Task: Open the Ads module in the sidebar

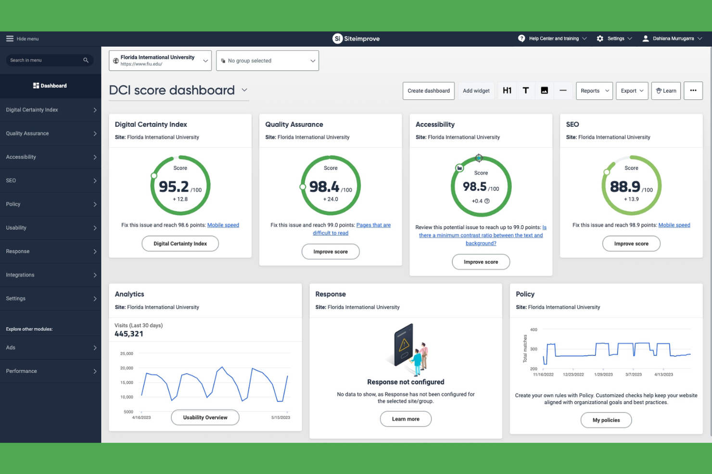Action: pyautogui.click(x=51, y=347)
